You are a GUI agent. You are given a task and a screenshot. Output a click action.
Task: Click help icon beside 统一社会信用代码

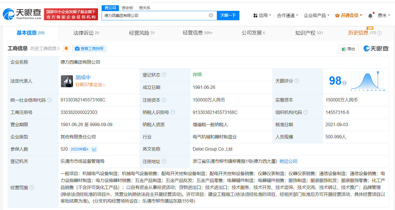(x=49, y=100)
